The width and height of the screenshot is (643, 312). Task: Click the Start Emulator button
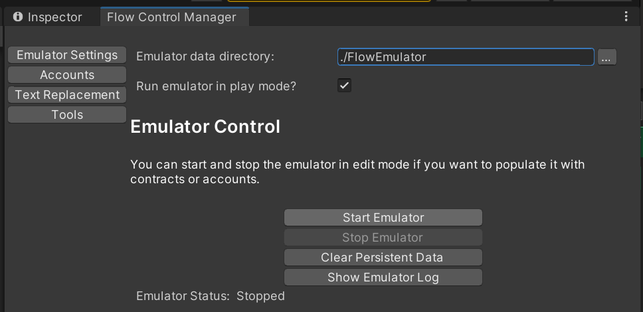[x=383, y=217]
